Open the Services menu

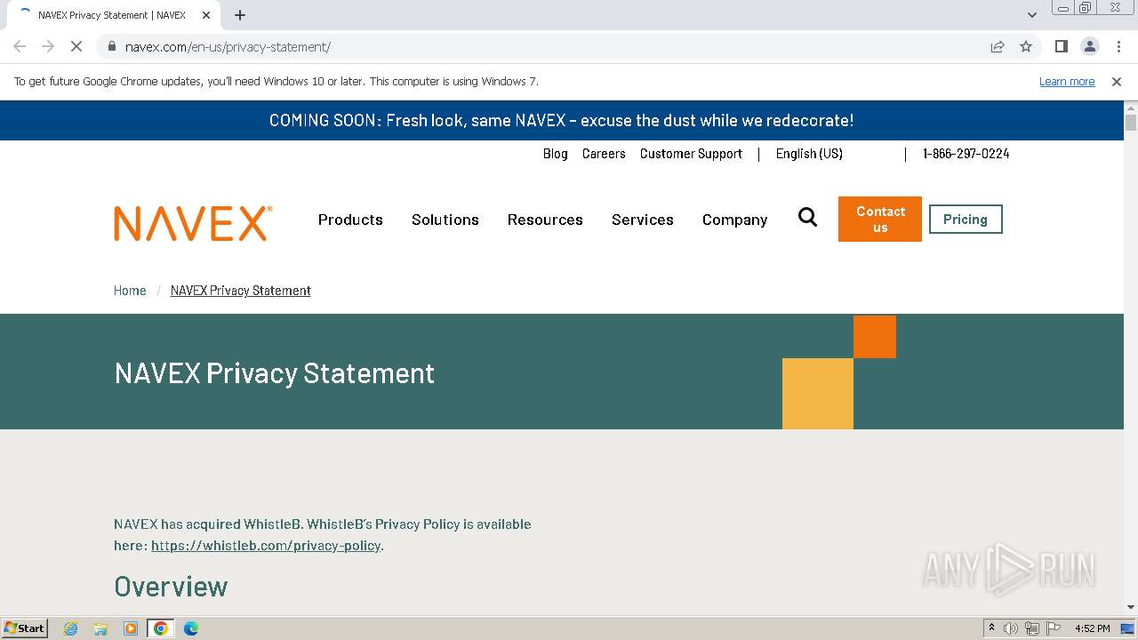click(643, 220)
